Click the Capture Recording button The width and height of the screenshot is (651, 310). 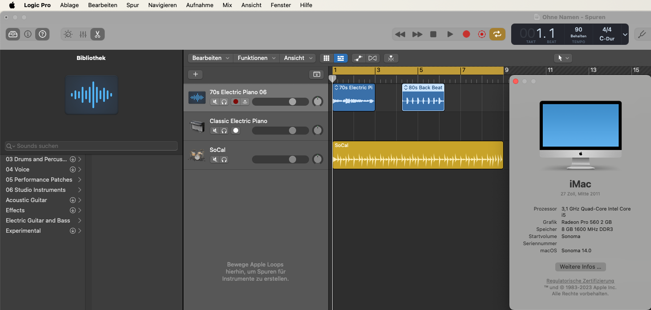pos(481,34)
